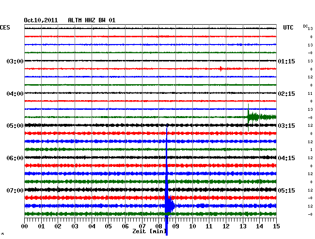The image size is (315, 239).
Task: Click minute tick label 02
Action: [x=58, y=226]
